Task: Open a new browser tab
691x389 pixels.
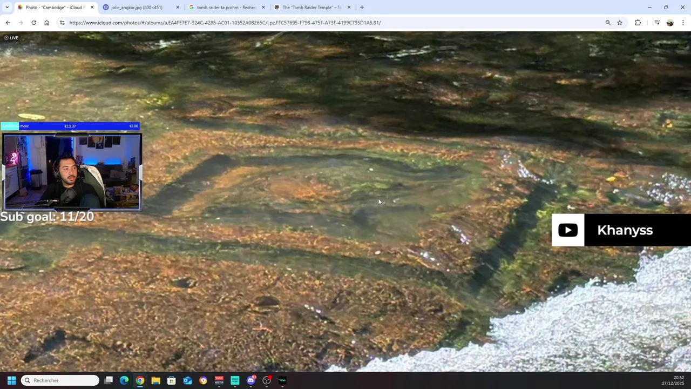Action: tap(362, 7)
